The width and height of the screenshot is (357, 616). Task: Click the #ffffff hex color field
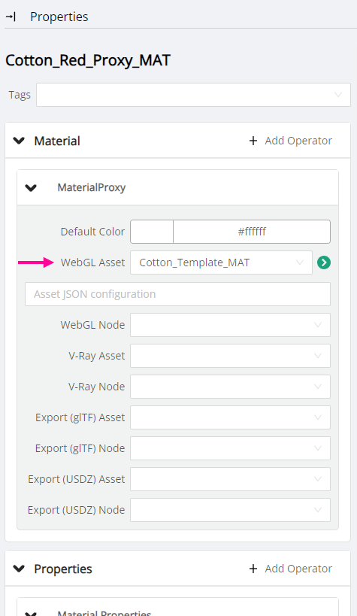pos(252,232)
